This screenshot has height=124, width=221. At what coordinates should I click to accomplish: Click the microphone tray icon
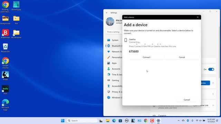pyautogui.click(x=192, y=121)
